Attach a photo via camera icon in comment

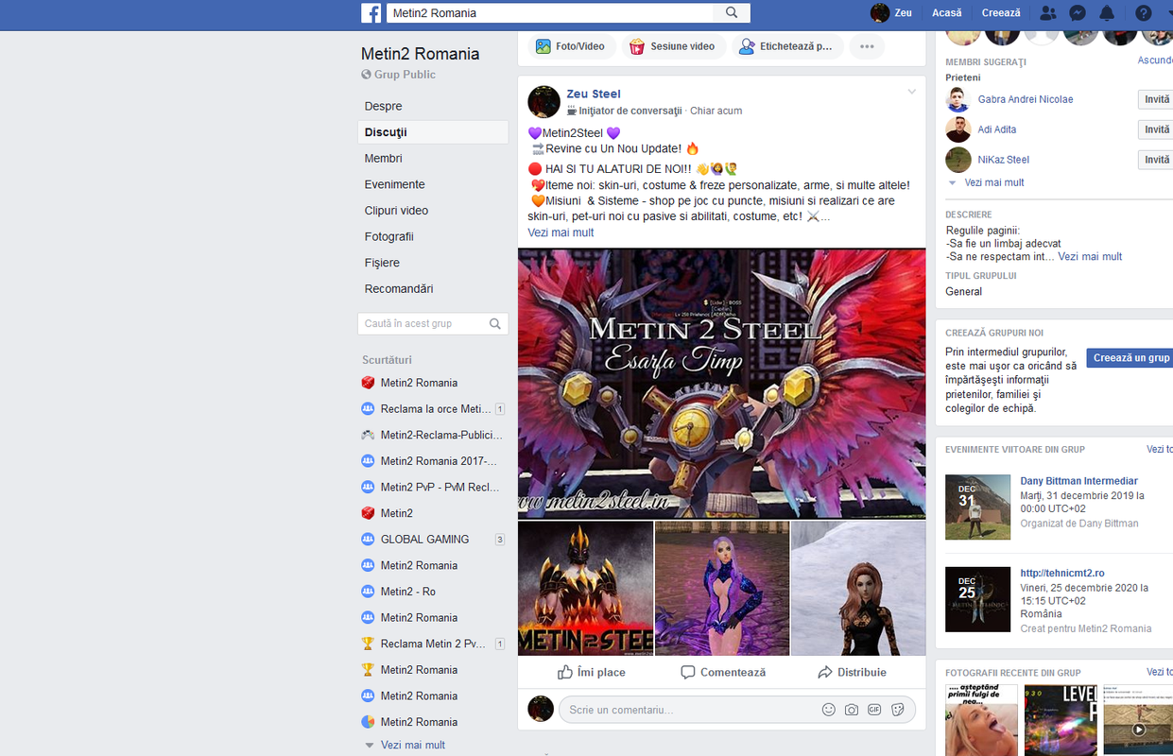(x=852, y=710)
